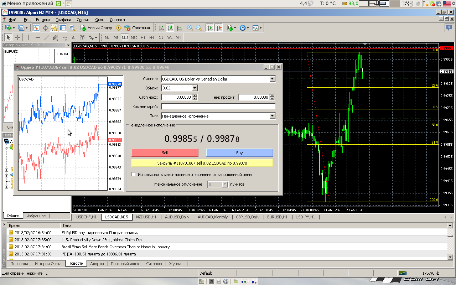Select the Fibonacci retracement tool
The width and height of the screenshot is (456, 285).
(x=64, y=37)
